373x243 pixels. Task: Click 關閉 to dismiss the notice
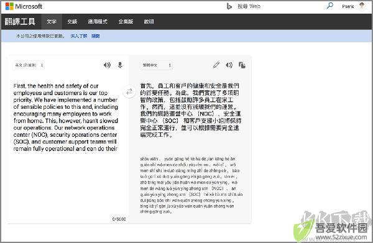[x=95, y=36]
